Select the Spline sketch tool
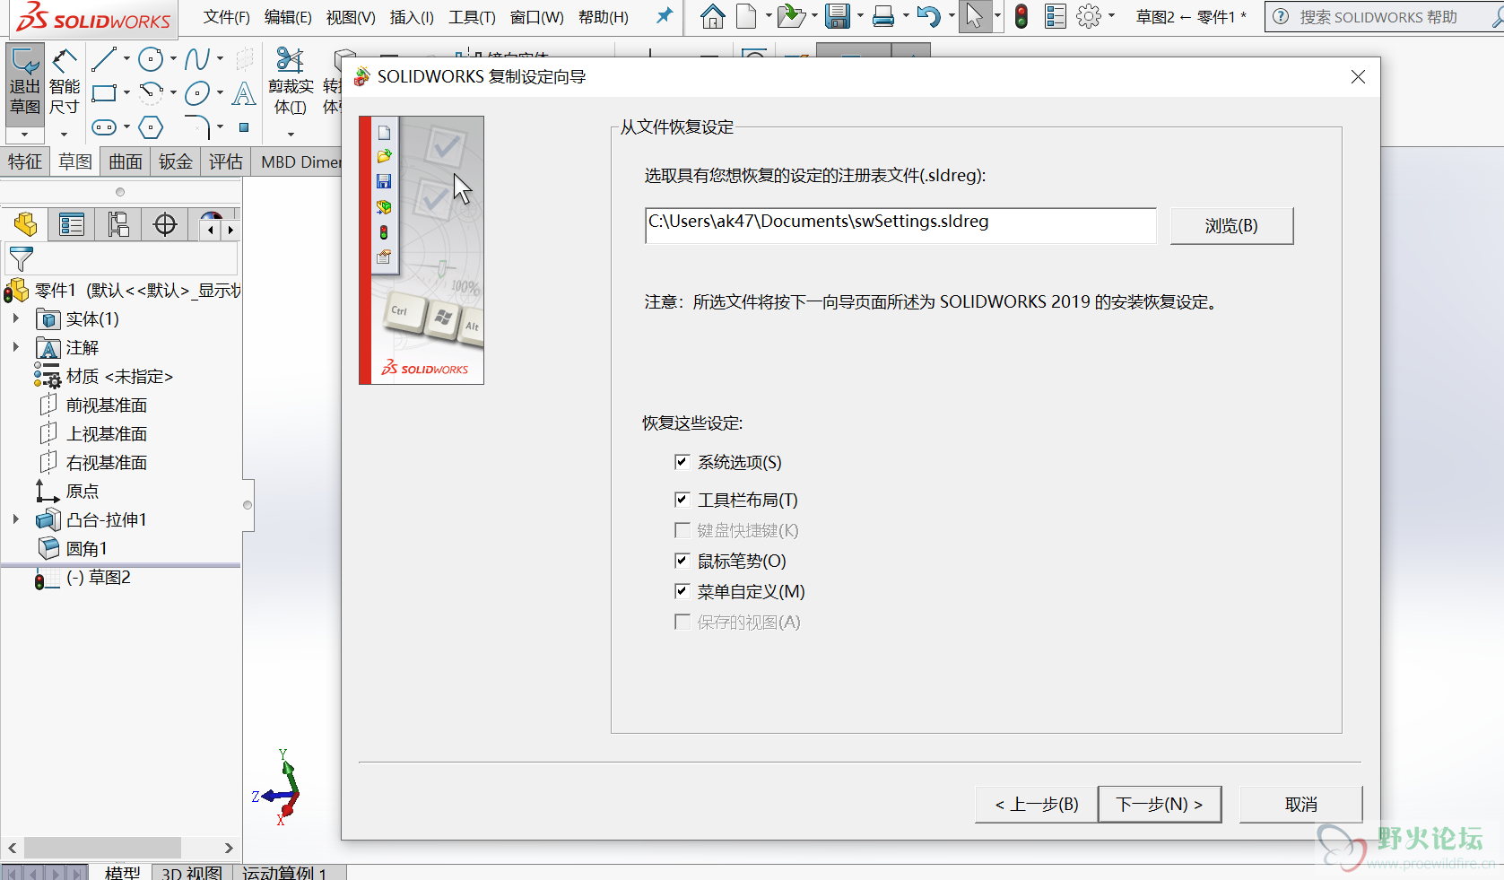The height and width of the screenshot is (880, 1504). tap(196, 60)
